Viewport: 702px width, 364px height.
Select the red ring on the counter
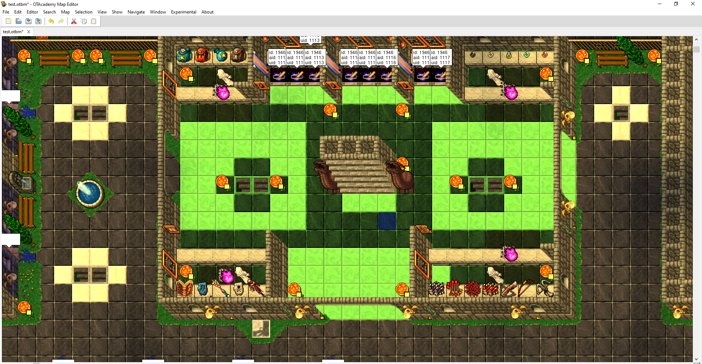click(x=545, y=55)
